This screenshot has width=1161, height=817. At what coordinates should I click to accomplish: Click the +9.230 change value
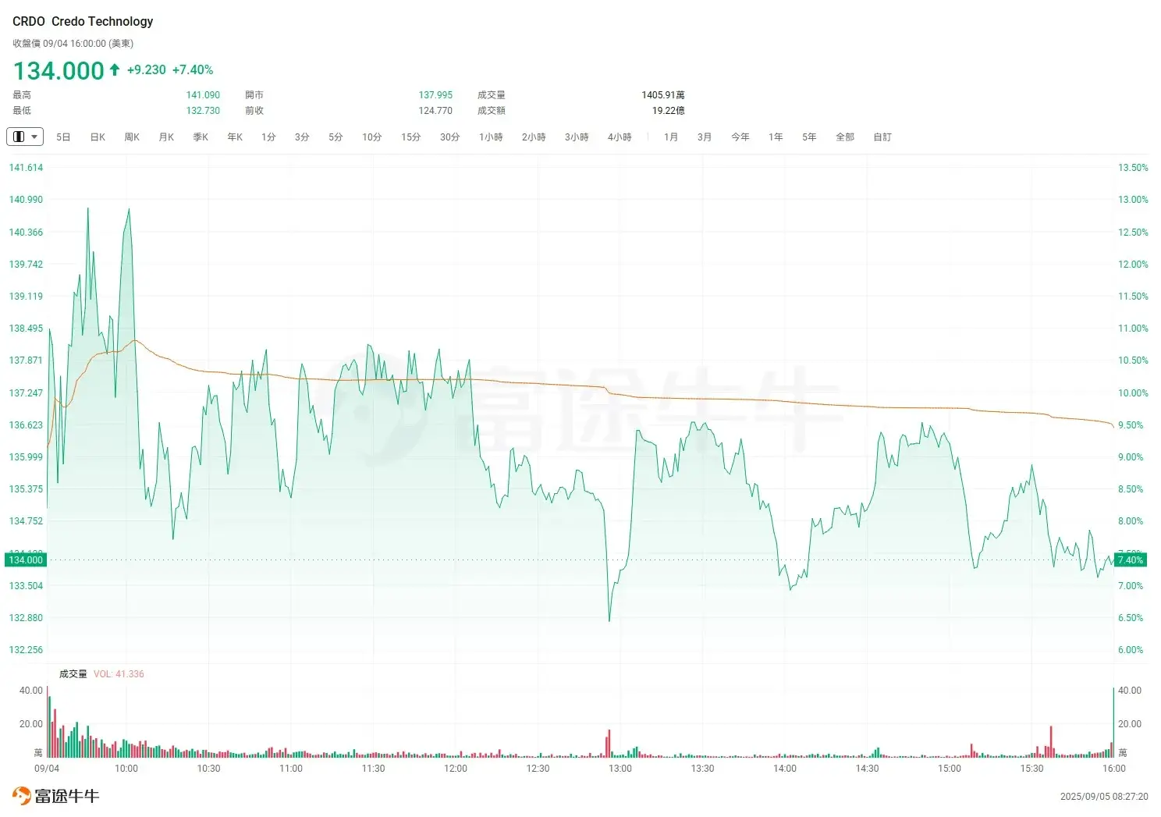coord(147,70)
